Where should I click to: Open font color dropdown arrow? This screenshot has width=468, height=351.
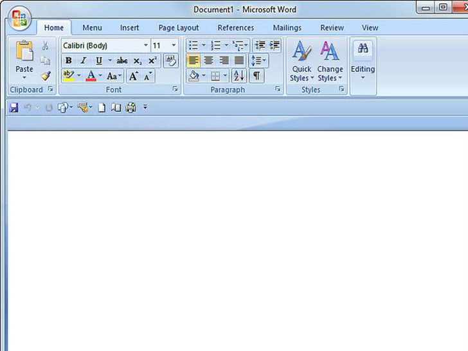tap(100, 76)
